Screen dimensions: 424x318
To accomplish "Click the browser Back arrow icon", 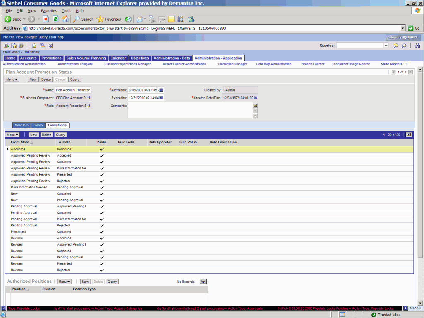I will click(8, 19).
